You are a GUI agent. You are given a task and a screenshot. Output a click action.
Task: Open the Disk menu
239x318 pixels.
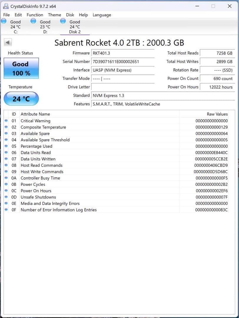tap(70, 15)
